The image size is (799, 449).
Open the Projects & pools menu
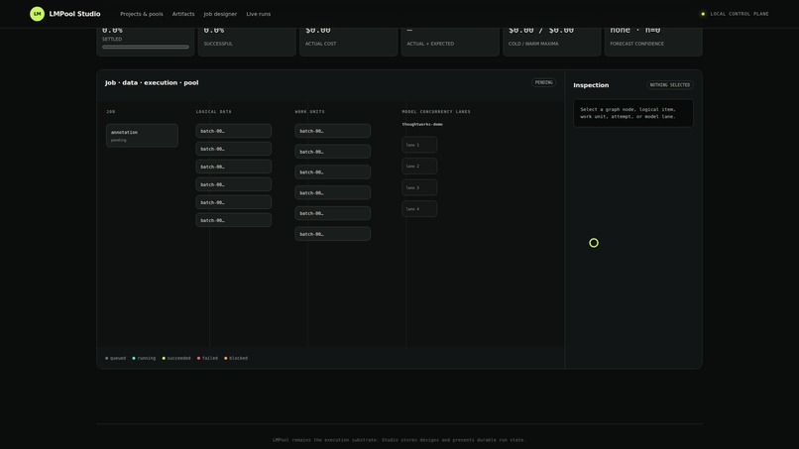(142, 14)
